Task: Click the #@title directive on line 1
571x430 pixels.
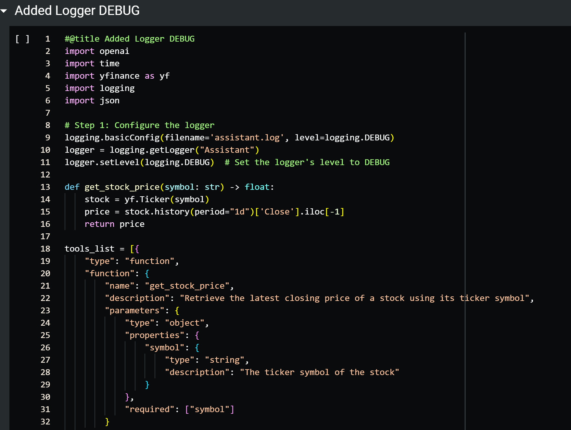Action: pyautogui.click(x=82, y=39)
